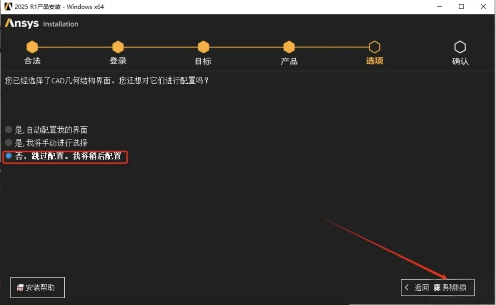Click the Installation header label

click(x=61, y=24)
